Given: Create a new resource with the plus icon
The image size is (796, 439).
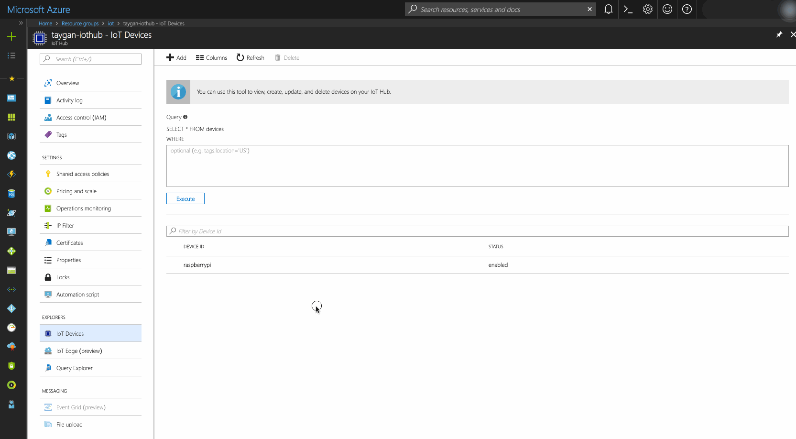Looking at the screenshot, I should click(x=11, y=36).
